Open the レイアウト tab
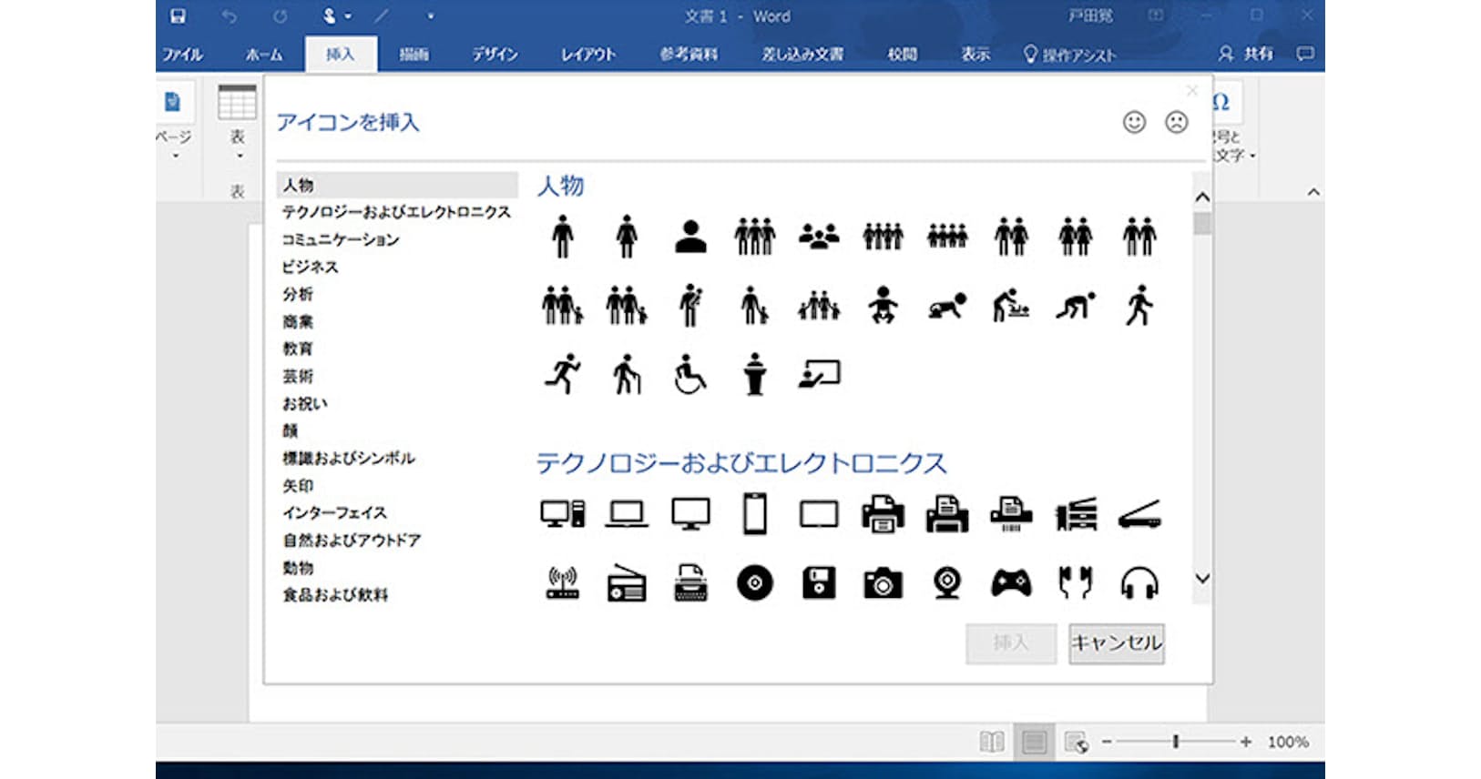 (587, 55)
